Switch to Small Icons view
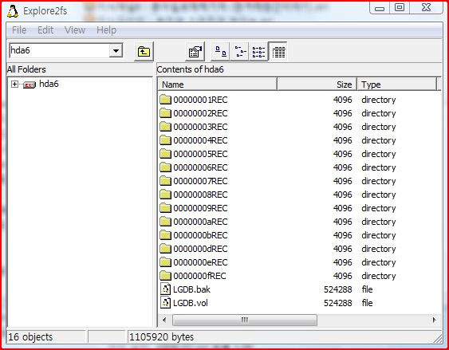This screenshot has width=449, height=350. point(240,52)
